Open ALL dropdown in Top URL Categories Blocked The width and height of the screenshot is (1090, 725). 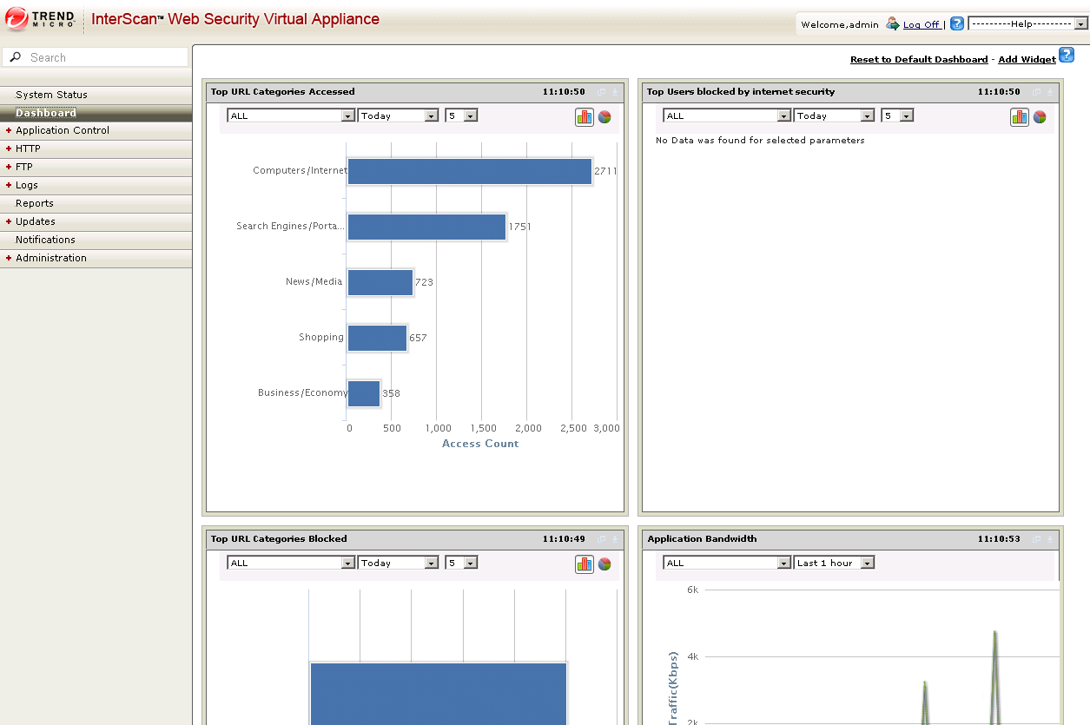(291, 563)
